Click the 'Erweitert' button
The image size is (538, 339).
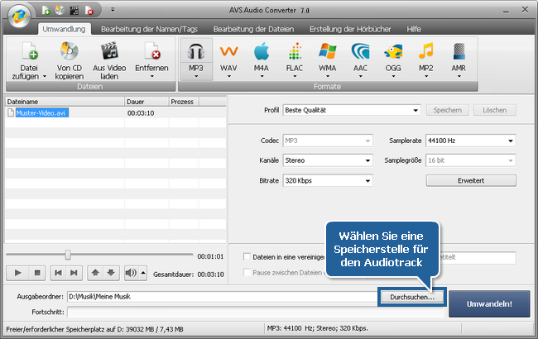[x=470, y=180]
